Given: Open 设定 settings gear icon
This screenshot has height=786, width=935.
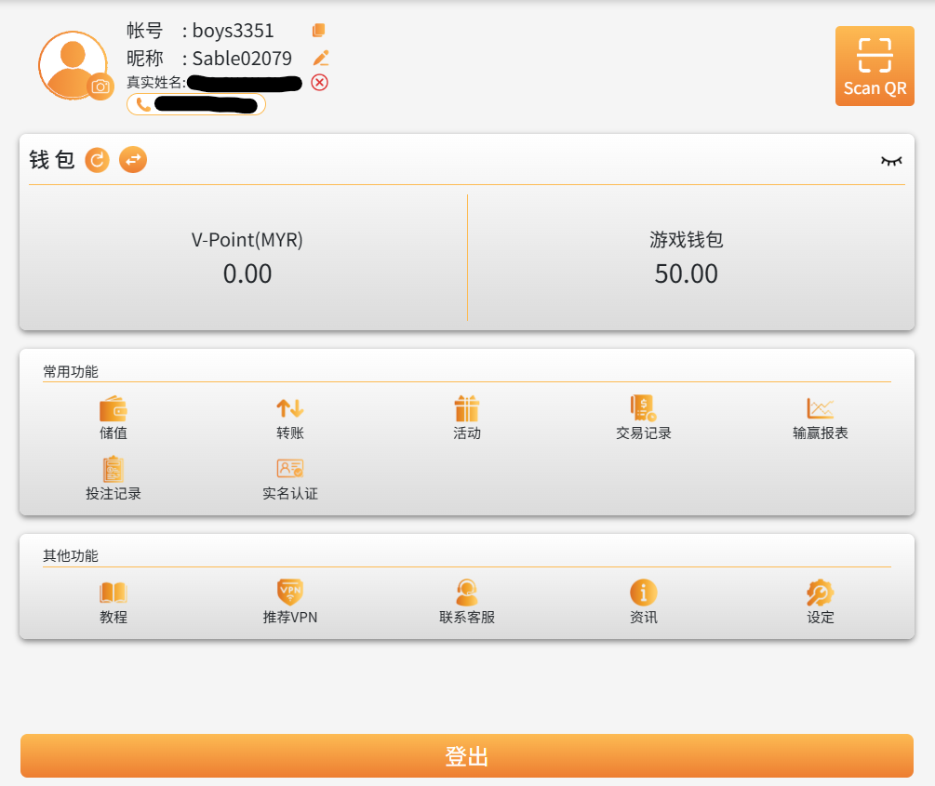Looking at the screenshot, I should pos(820,602).
